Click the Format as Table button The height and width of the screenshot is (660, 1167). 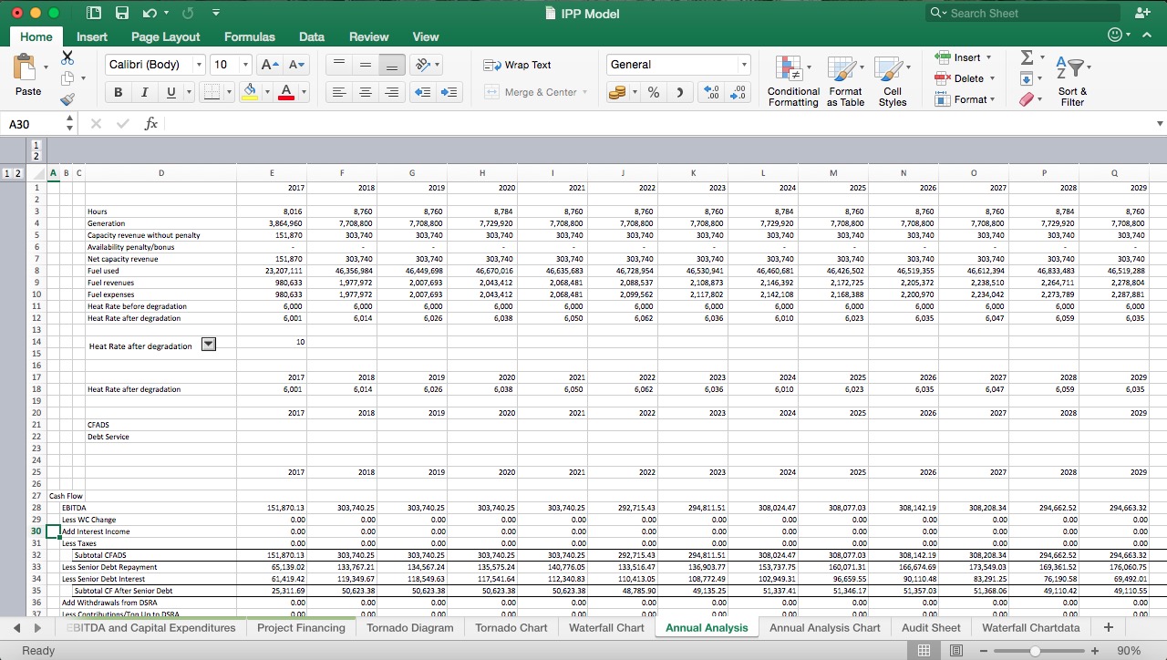pyautogui.click(x=845, y=82)
